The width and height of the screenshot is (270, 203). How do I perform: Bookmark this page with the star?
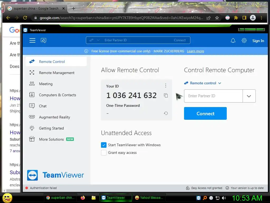coord(217,18)
